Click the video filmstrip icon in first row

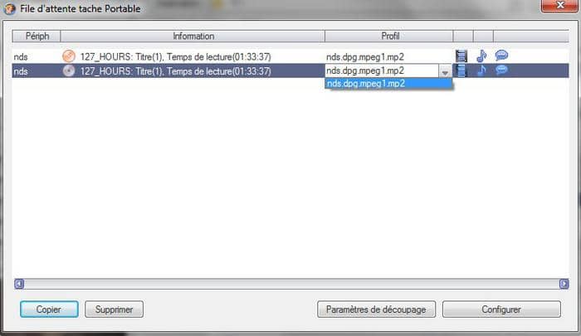tap(461, 56)
